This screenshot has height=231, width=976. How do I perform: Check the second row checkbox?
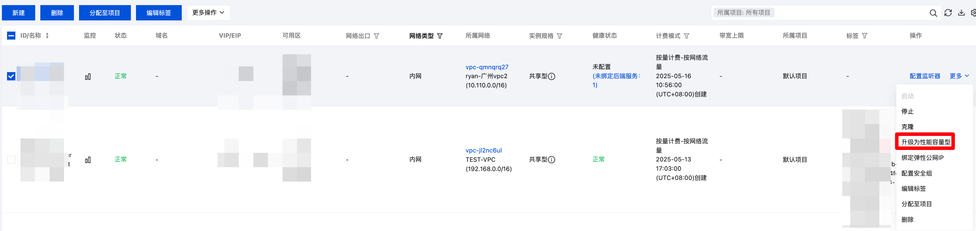click(x=12, y=160)
